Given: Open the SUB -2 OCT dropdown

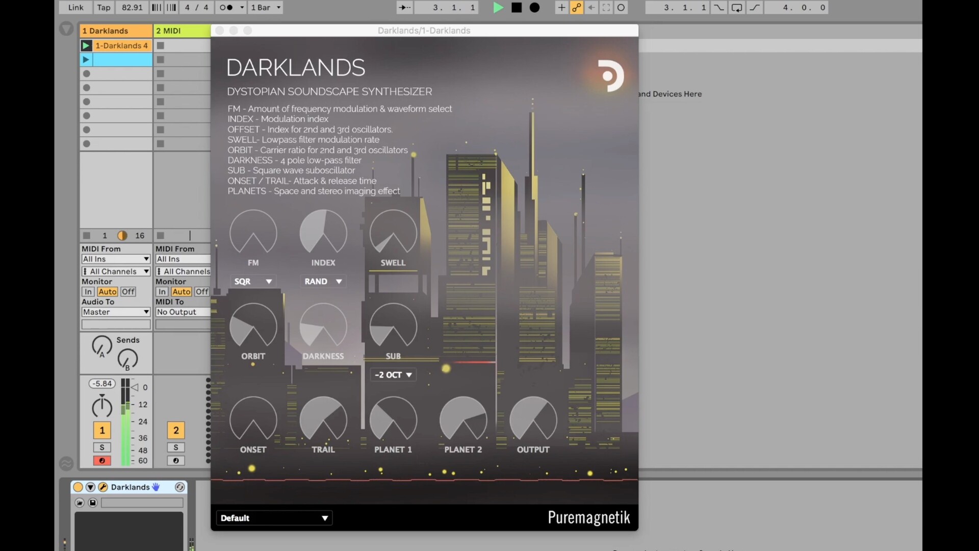Looking at the screenshot, I should pos(393,375).
